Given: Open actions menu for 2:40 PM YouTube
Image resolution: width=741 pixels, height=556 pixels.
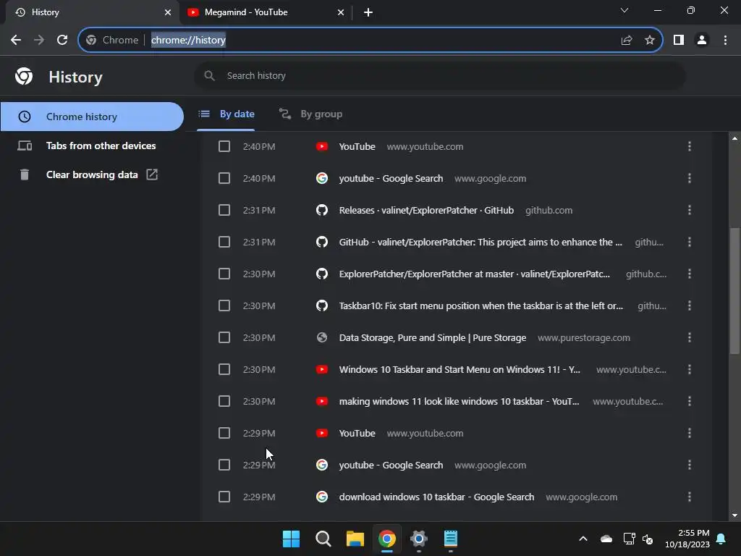Looking at the screenshot, I should coord(690,146).
